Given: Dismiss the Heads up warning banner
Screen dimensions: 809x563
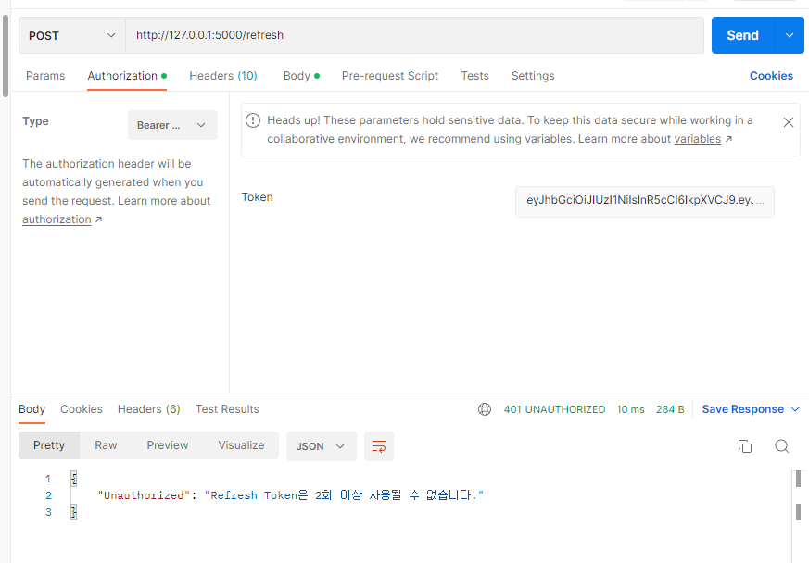Looking at the screenshot, I should tap(788, 122).
